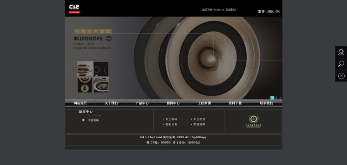Open the 关于我们 menu item
This screenshot has width=347, height=165.
[111, 103]
